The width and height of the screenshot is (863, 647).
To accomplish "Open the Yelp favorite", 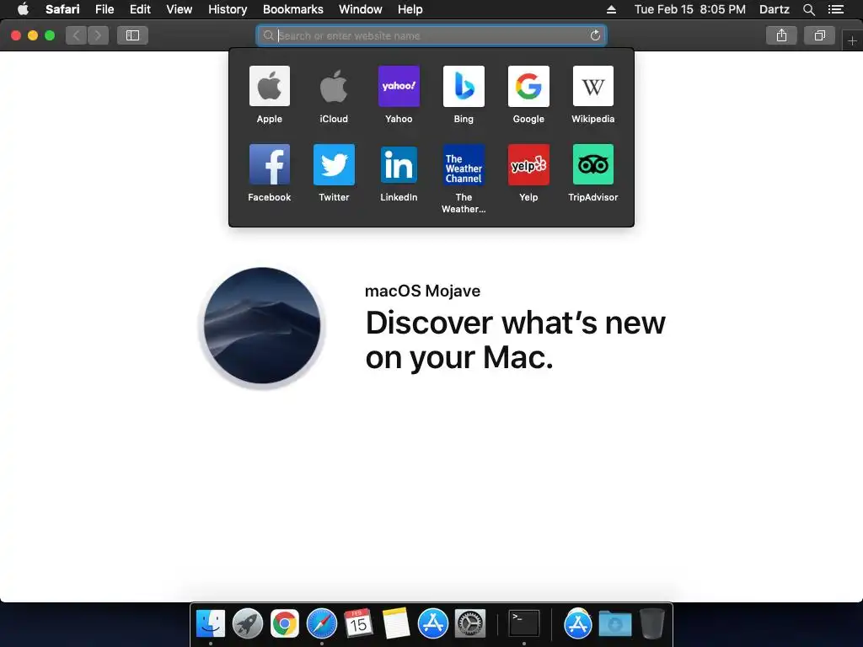I will (528, 164).
